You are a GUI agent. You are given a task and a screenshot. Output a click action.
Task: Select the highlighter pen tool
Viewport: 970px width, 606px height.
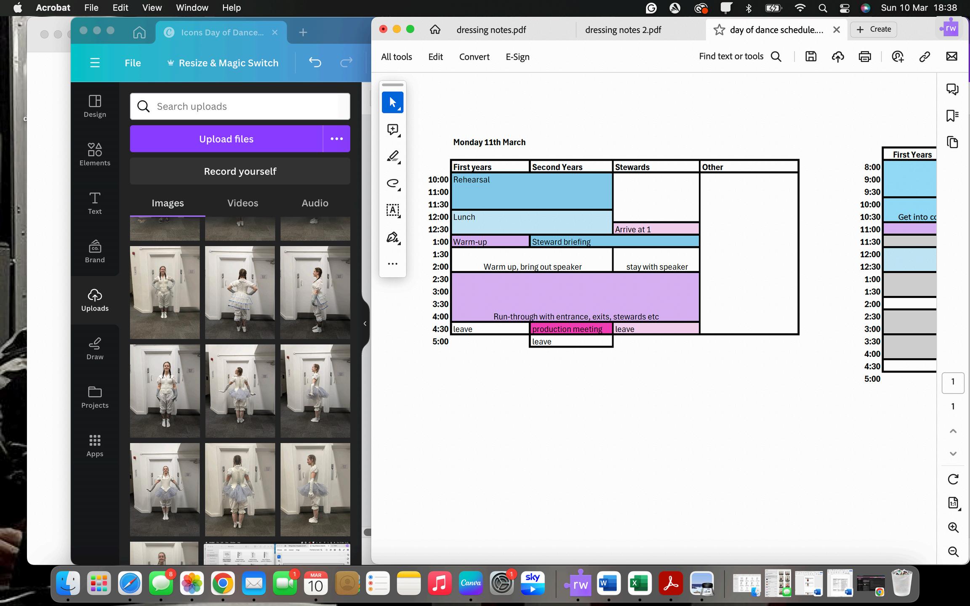point(392,156)
